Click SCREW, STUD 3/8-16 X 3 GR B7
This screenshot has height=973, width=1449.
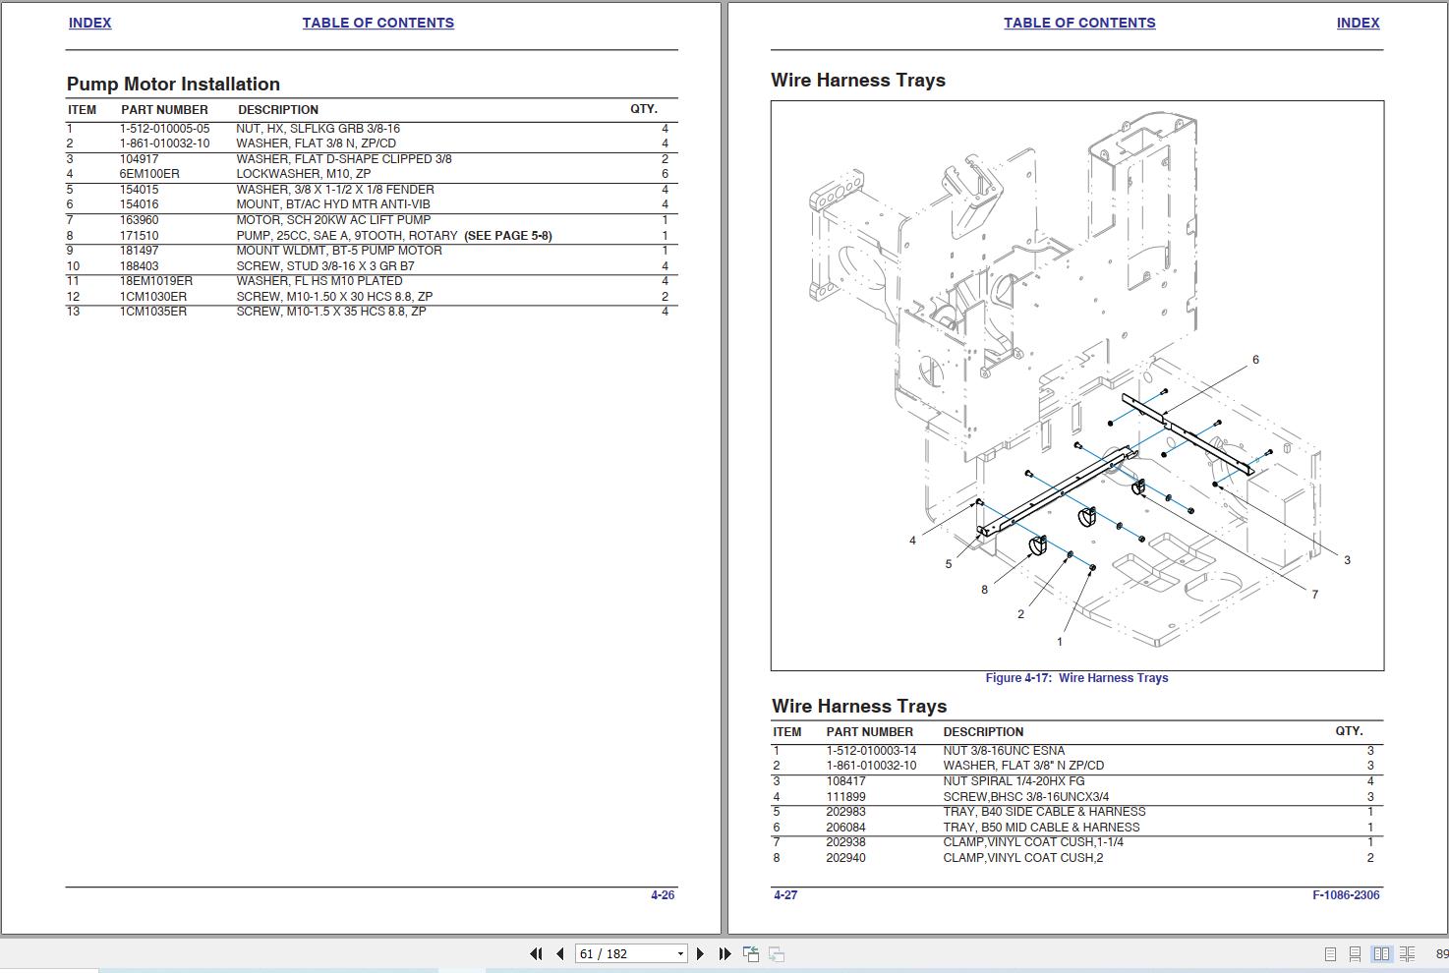(325, 266)
